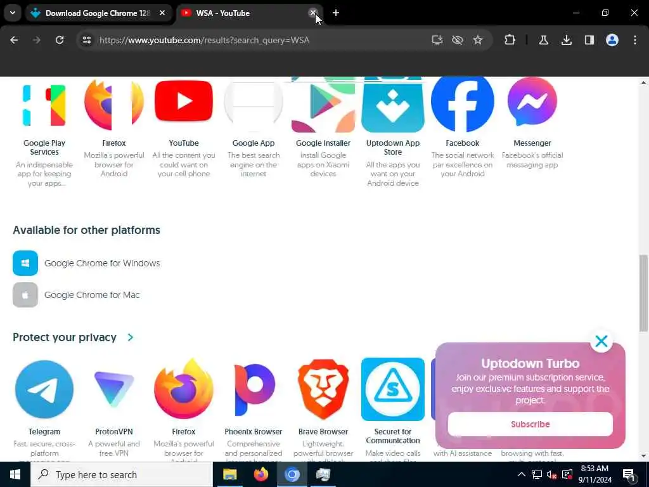Close the Download Google Chrome tab
The image size is (649, 487).
click(x=162, y=13)
